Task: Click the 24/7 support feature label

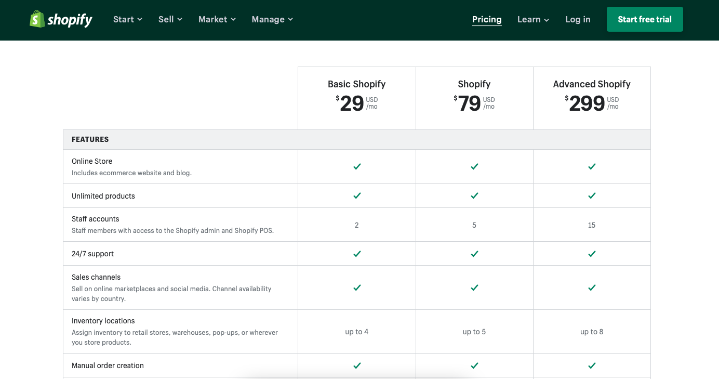Action: 92,254
